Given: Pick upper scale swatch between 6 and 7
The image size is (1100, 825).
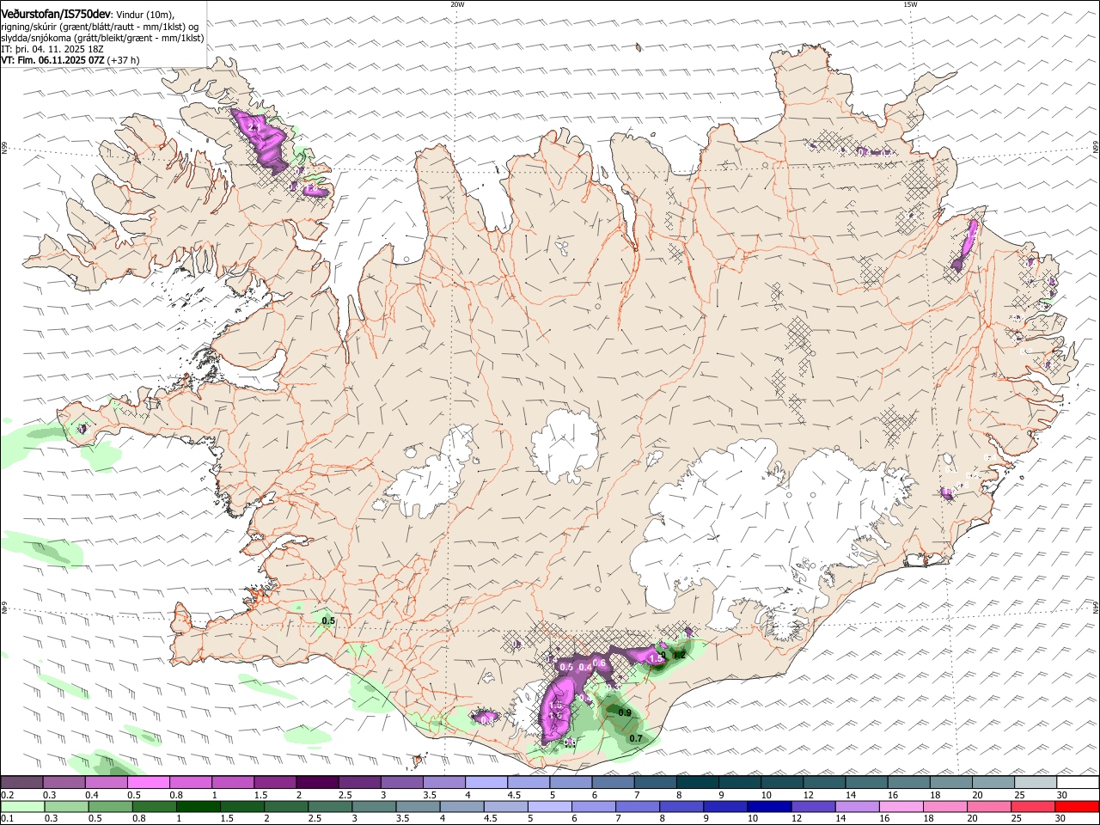Looking at the screenshot, I should [612, 782].
